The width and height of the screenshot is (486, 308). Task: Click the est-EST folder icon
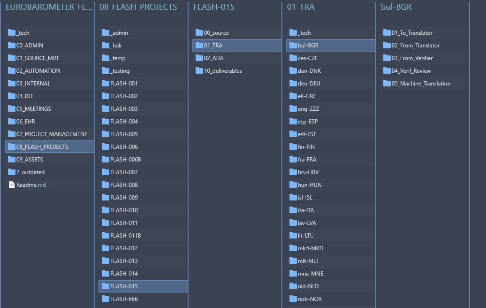click(x=293, y=134)
